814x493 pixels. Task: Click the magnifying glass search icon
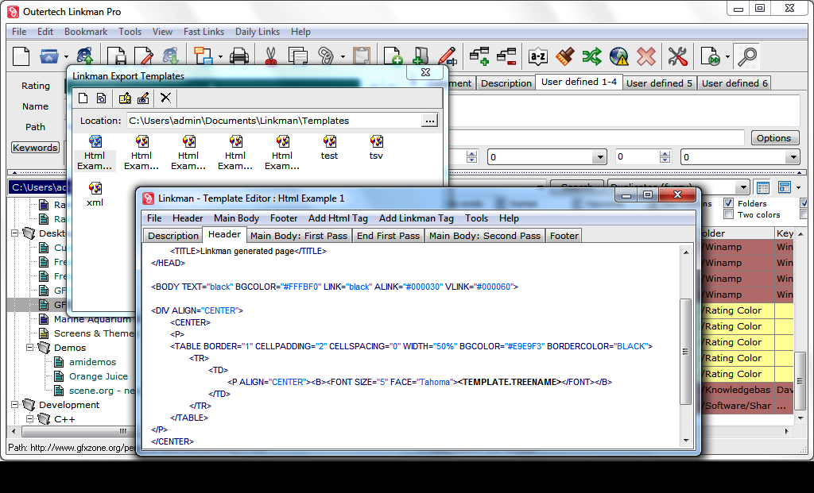(x=747, y=56)
